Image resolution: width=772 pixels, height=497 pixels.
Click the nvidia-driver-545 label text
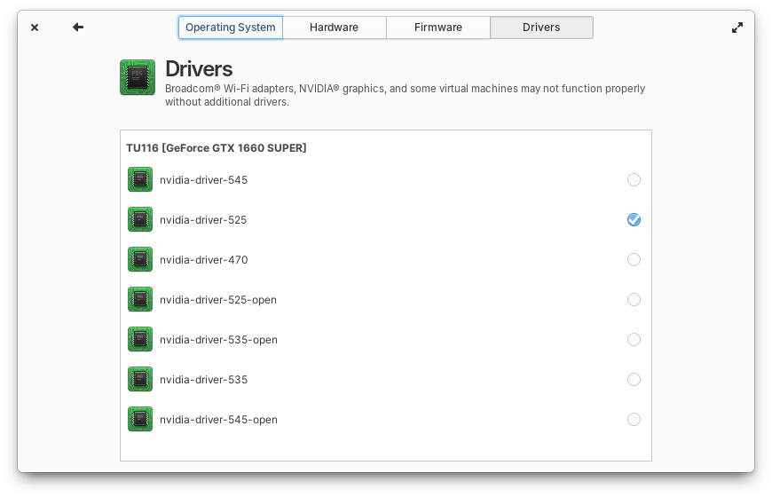204,180
